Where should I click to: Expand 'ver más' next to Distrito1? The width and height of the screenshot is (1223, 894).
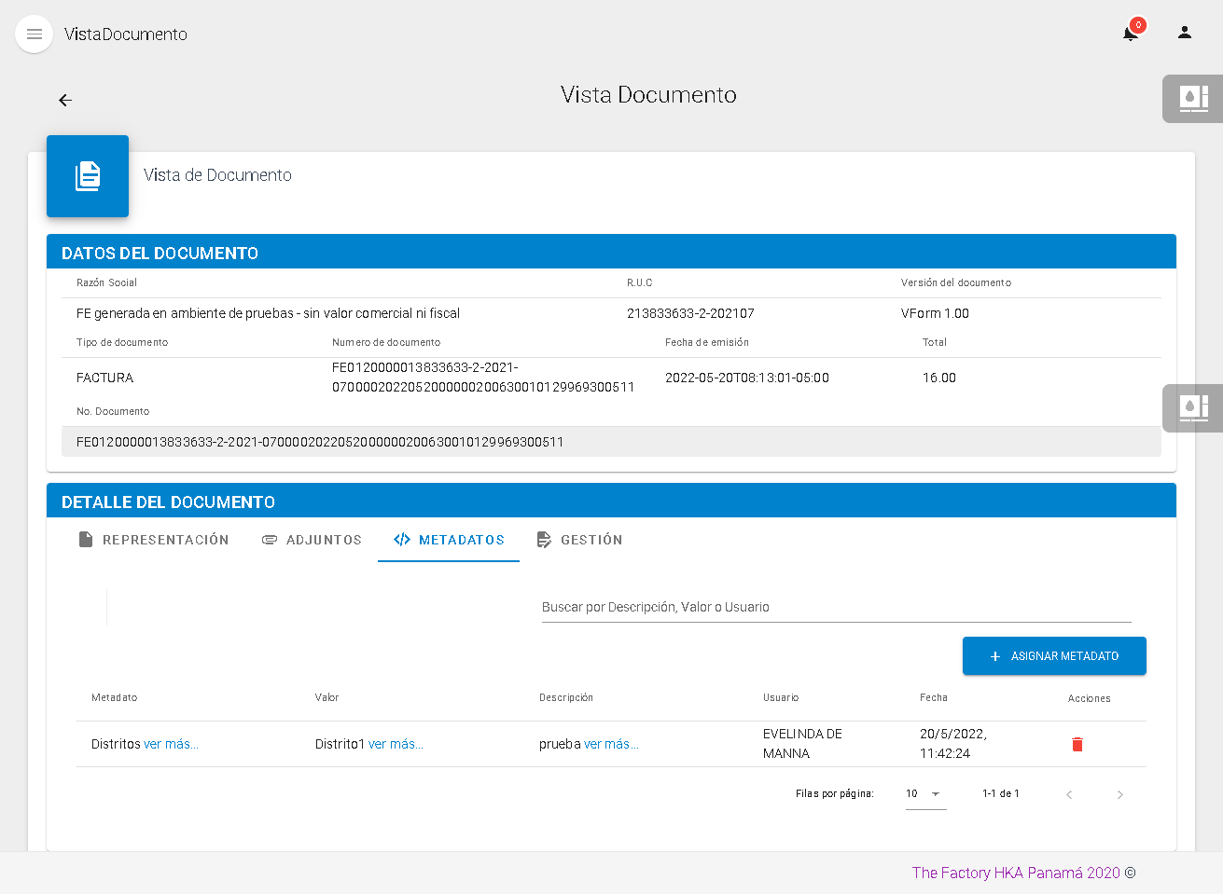coord(396,744)
